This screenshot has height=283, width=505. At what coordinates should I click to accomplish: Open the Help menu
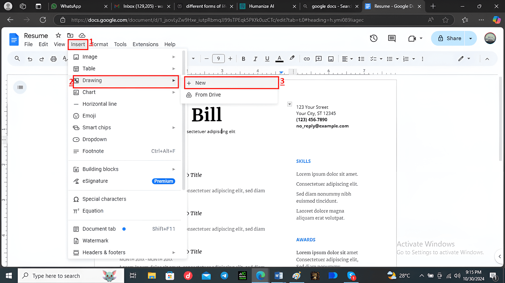[x=170, y=44]
